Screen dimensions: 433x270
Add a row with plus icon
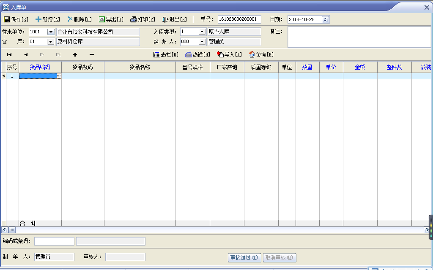[x=75, y=54]
